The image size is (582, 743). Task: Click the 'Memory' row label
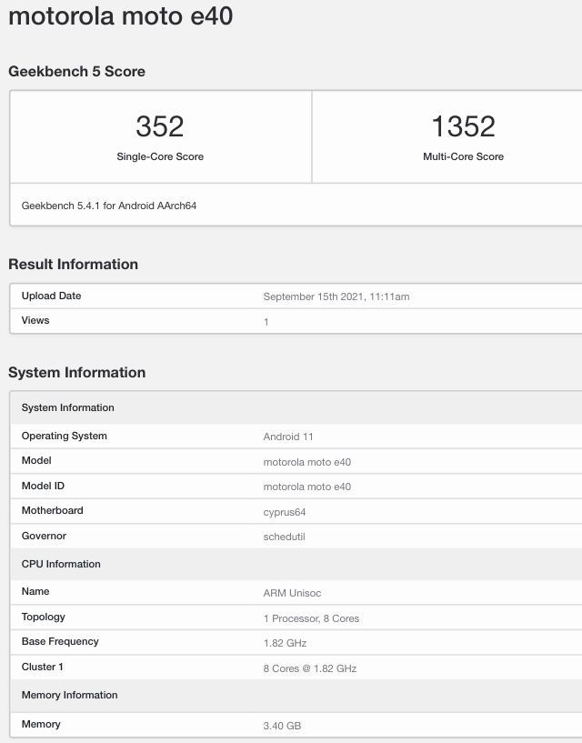tap(41, 724)
